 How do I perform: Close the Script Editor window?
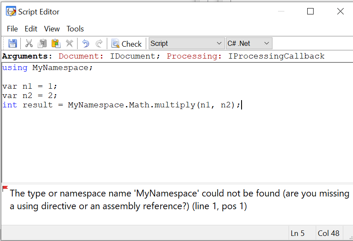(x=340, y=11)
